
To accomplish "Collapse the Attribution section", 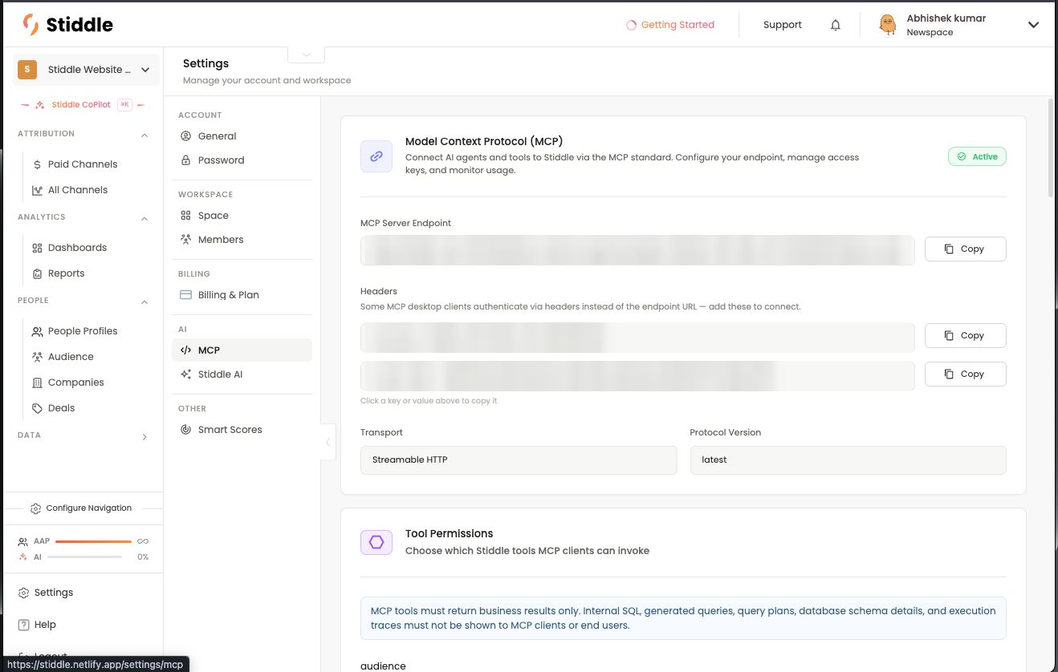I will [x=144, y=135].
